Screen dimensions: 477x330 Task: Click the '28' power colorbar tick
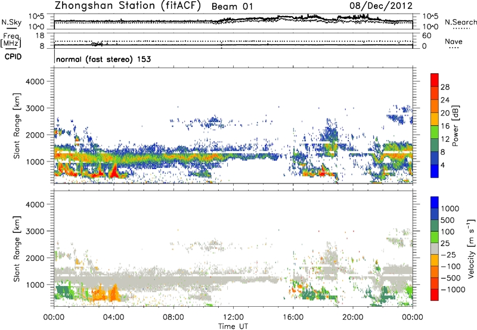(445, 87)
